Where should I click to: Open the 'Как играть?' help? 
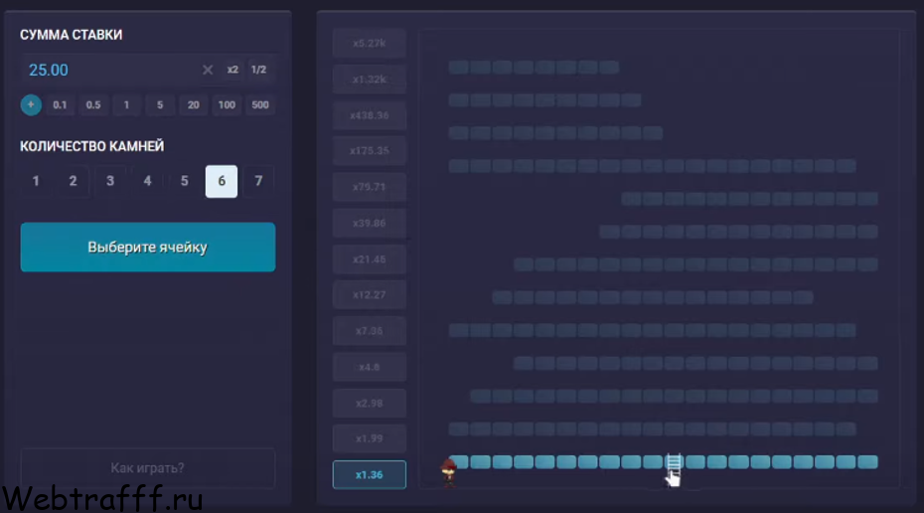(x=148, y=468)
